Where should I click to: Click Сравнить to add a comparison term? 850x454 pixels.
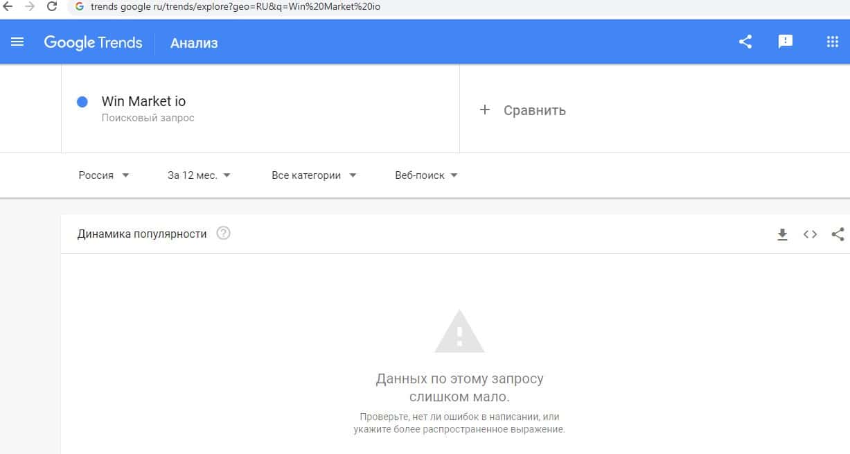point(535,110)
